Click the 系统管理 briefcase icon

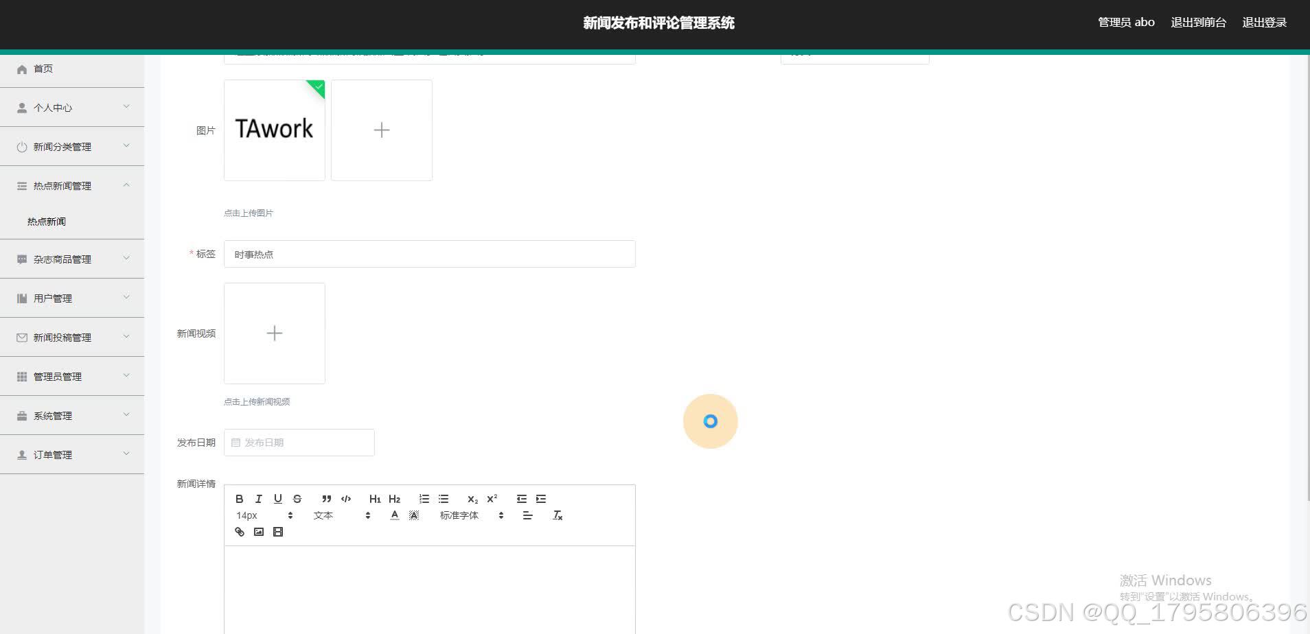[22, 416]
